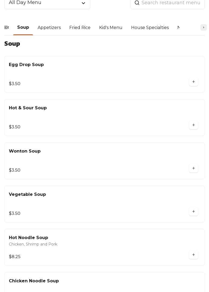Switch to the Fried Rice tab
Screen dimensions: 209x292
[80, 27]
